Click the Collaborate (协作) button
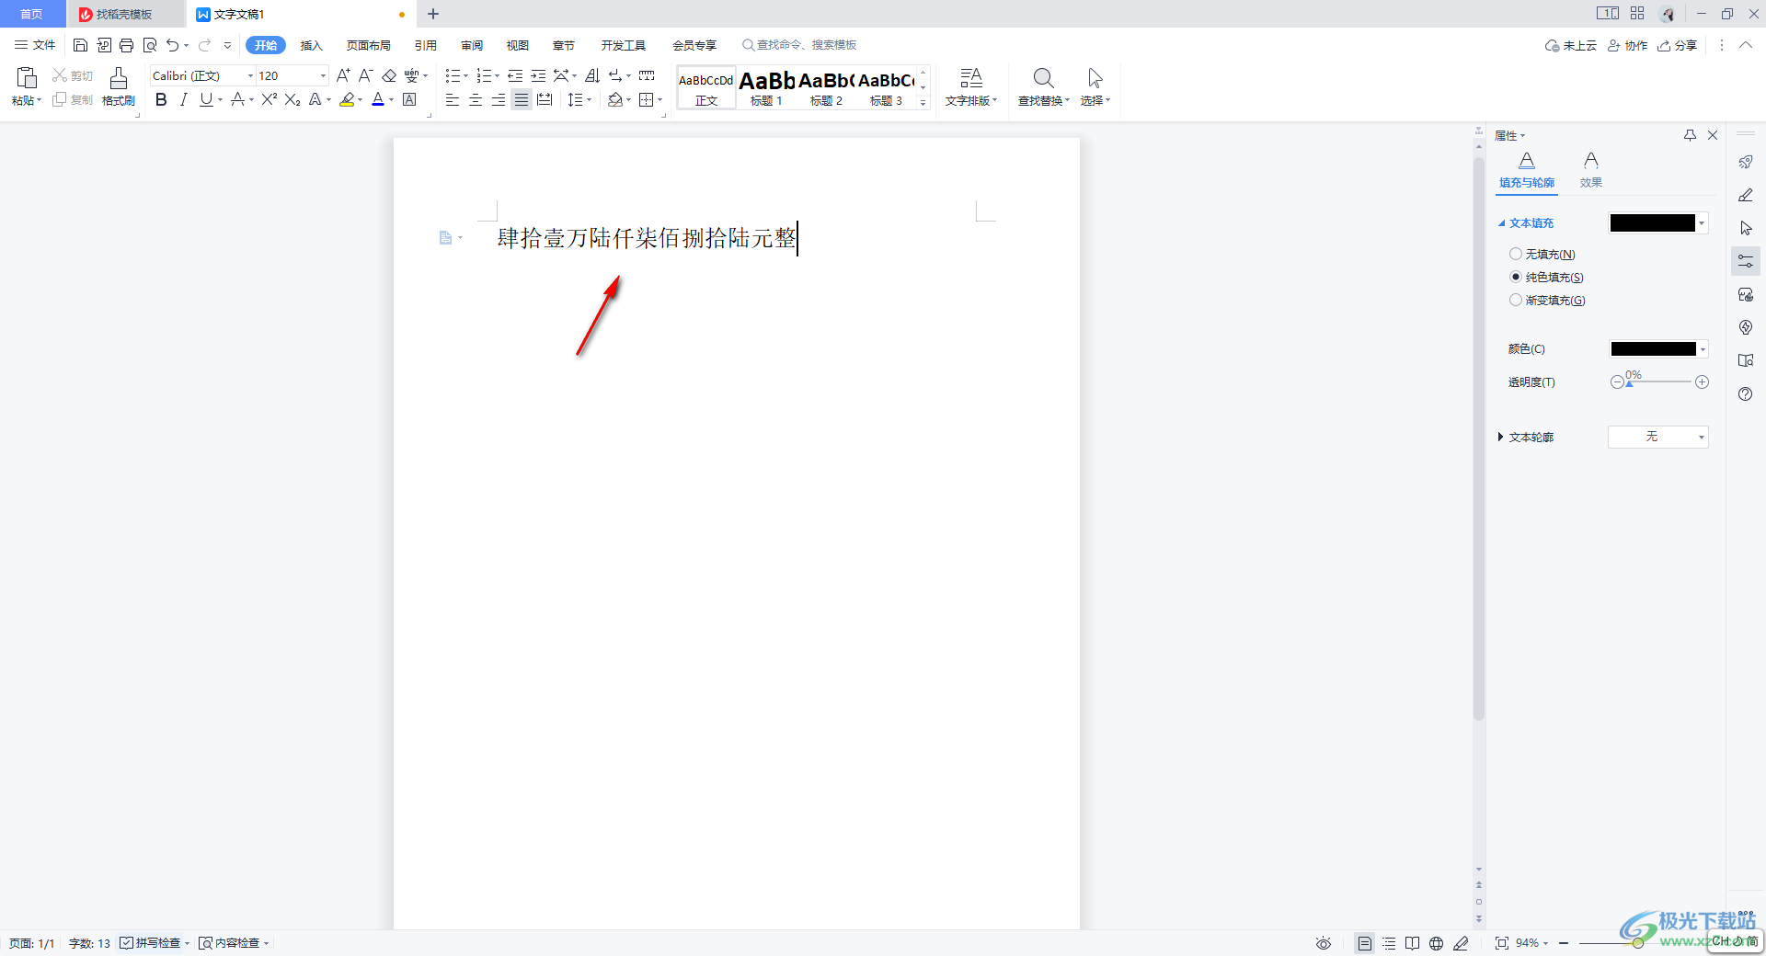 click(1627, 45)
